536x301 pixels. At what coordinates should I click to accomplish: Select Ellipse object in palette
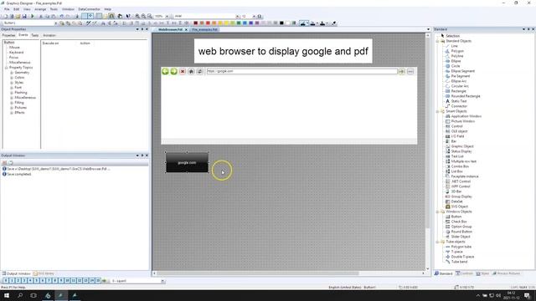(x=456, y=61)
